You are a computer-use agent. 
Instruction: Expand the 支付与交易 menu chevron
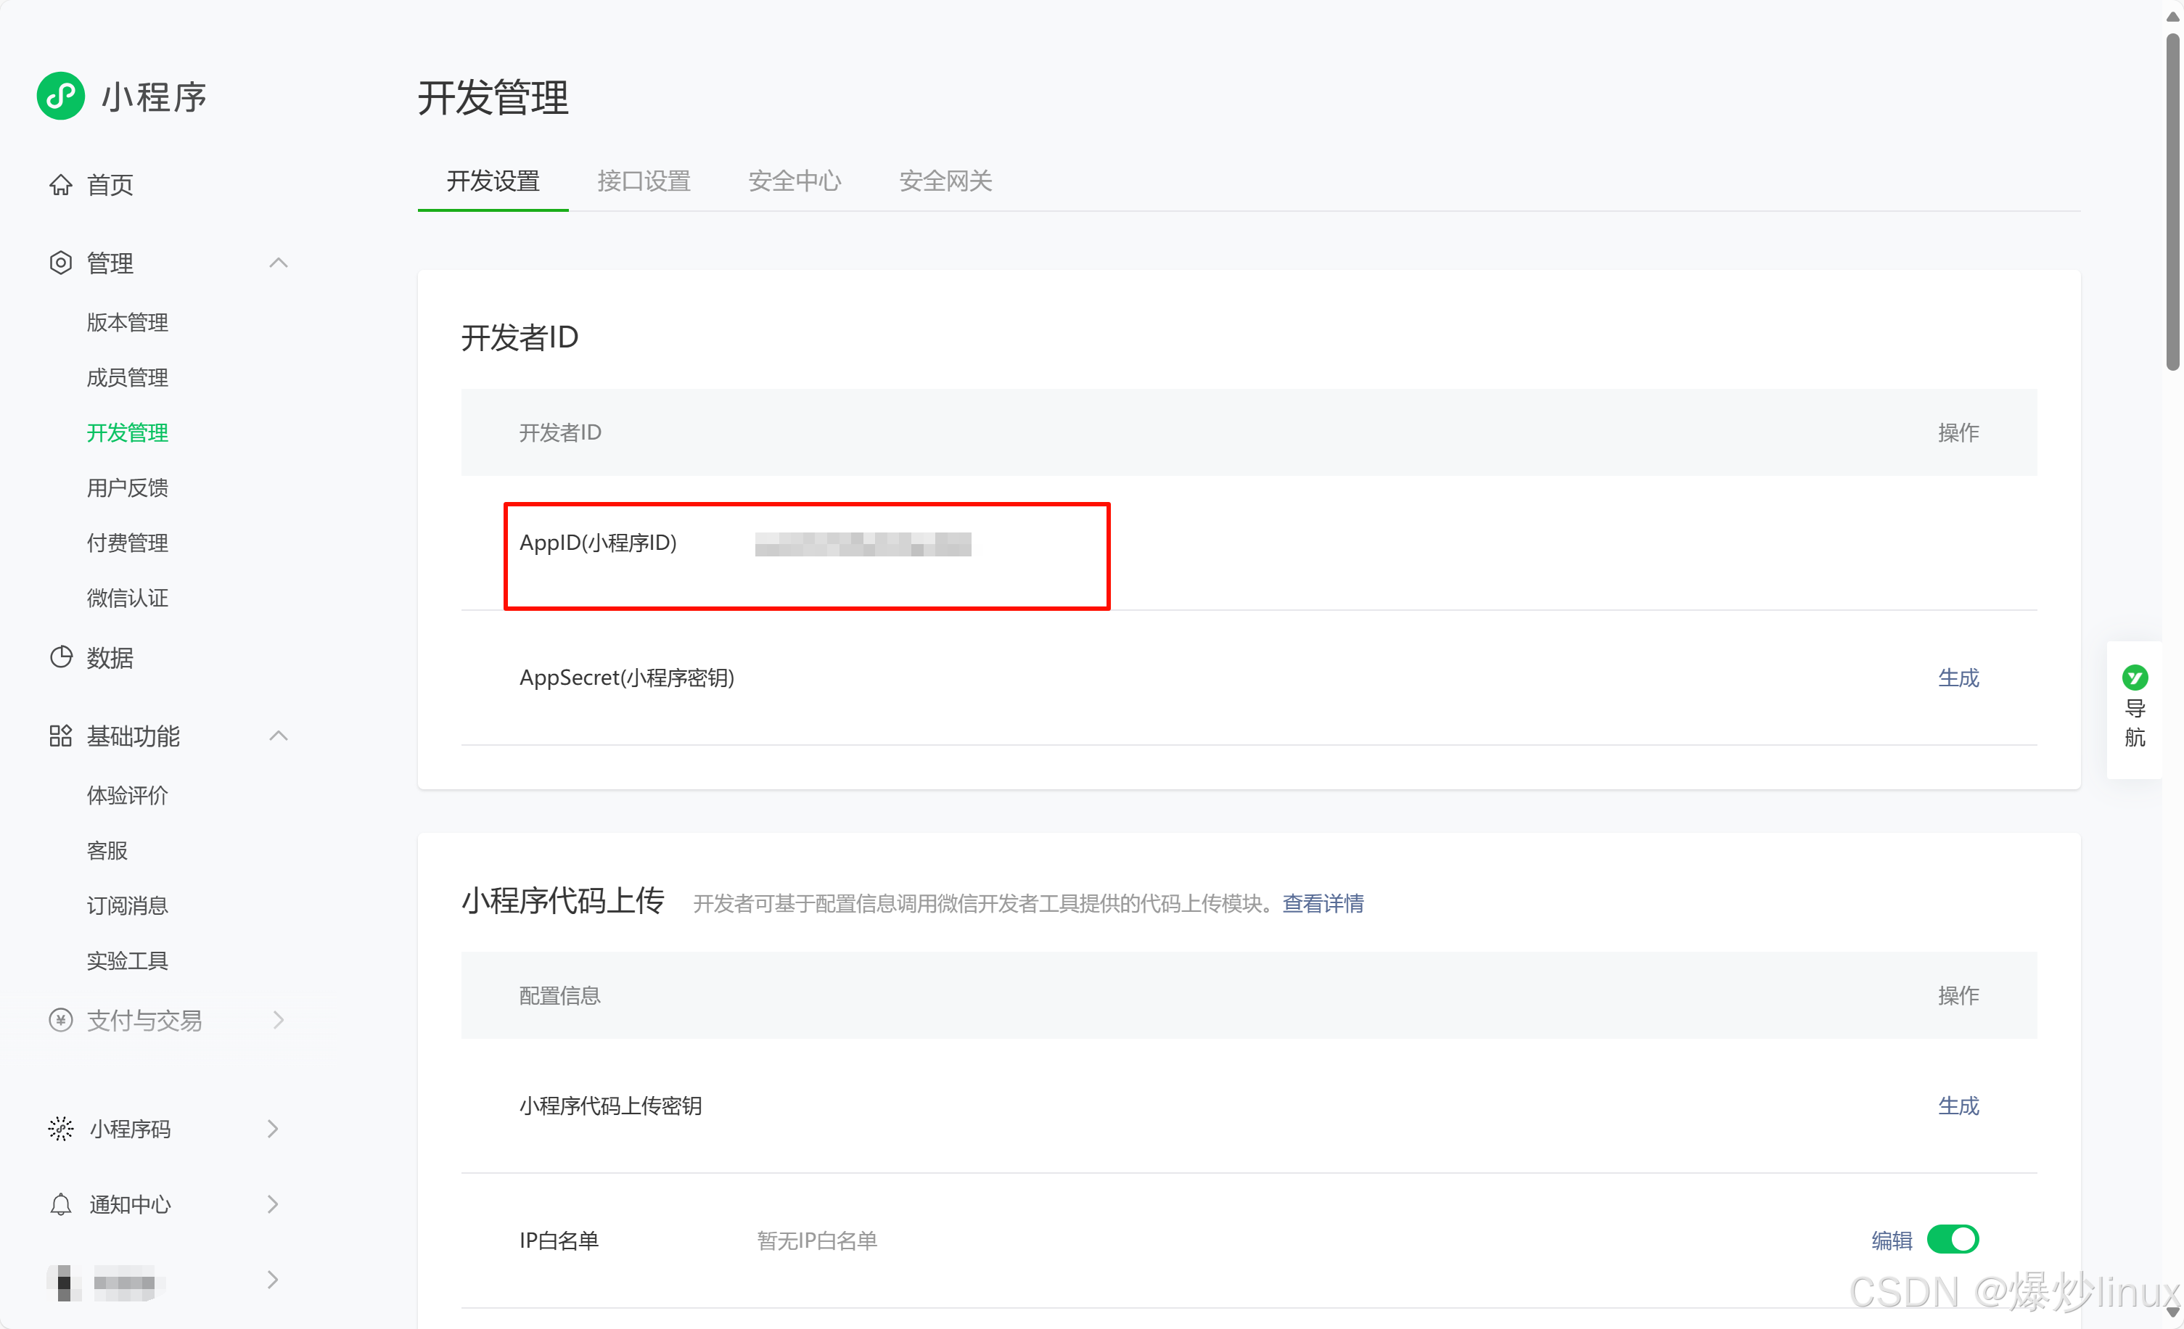coord(279,1021)
